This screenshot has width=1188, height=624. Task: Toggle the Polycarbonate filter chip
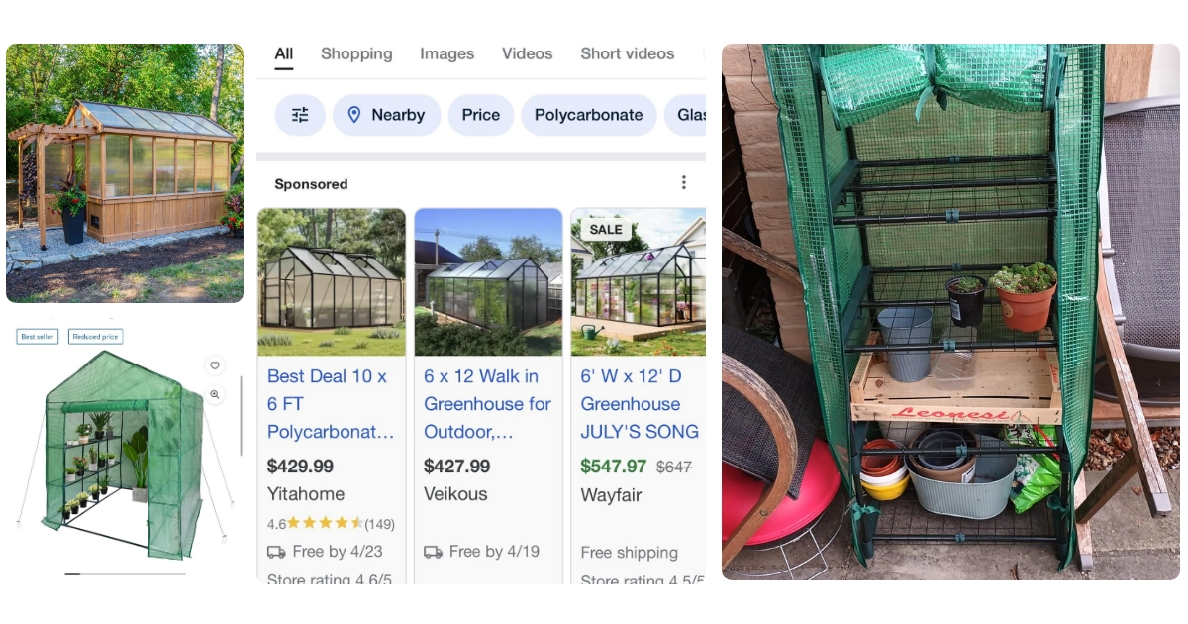coord(588,115)
